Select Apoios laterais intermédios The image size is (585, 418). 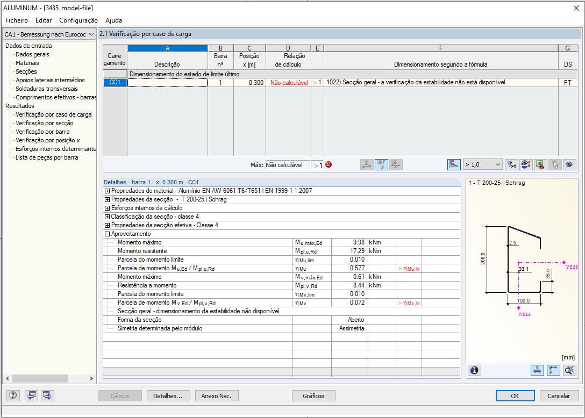click(x=50, y=80)
